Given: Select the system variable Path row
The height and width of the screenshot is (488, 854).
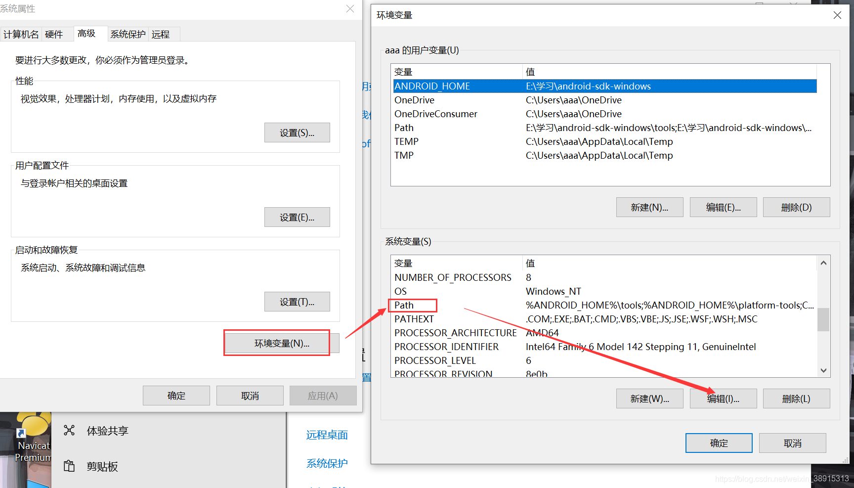Looking at the screenshot, I should pyautogui.click(x=605, y=305).
